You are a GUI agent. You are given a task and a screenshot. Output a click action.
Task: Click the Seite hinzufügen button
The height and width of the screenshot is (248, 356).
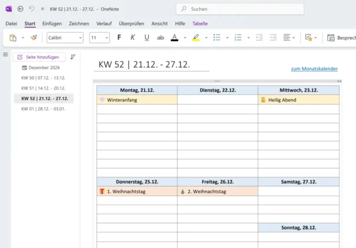tap(39, 57)
